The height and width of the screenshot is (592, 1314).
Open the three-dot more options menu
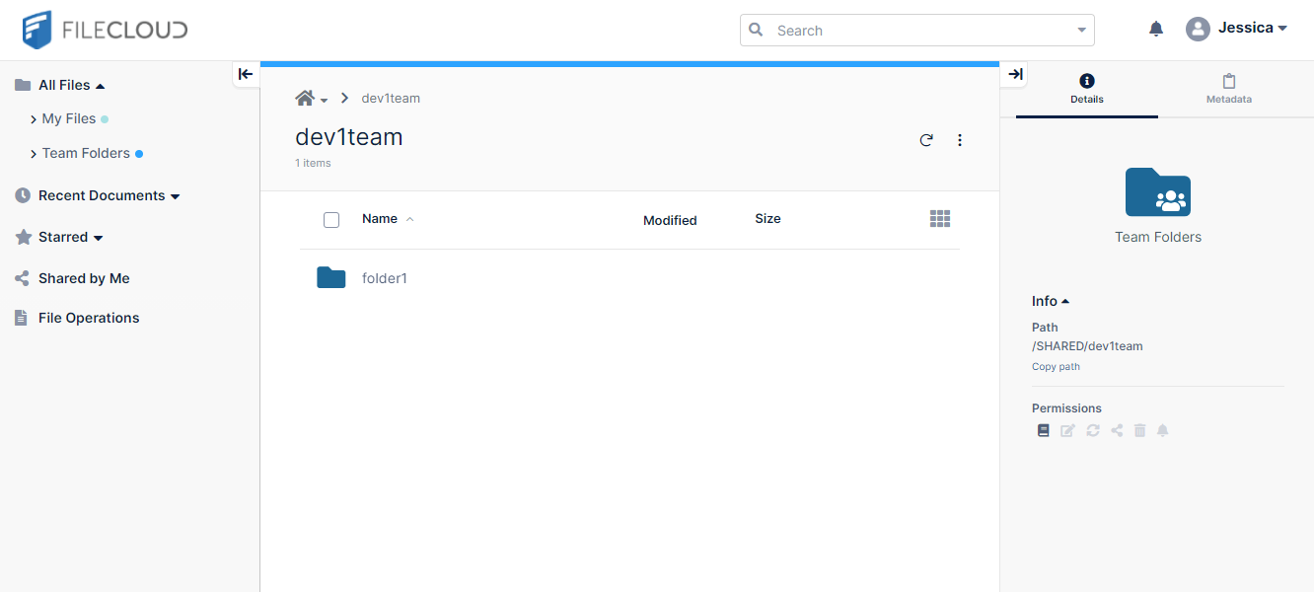(x=960, y=140)
